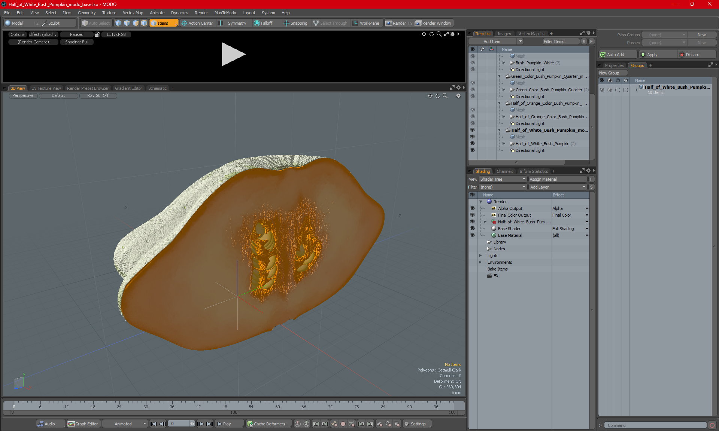The width and height of the screenshot is (719, 431).
Task: Open Render Preset Browser tab
Action: pos(88,88)
